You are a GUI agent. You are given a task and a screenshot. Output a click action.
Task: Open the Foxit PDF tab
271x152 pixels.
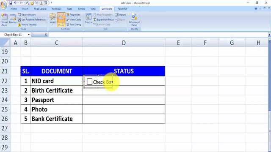point(122,9)
